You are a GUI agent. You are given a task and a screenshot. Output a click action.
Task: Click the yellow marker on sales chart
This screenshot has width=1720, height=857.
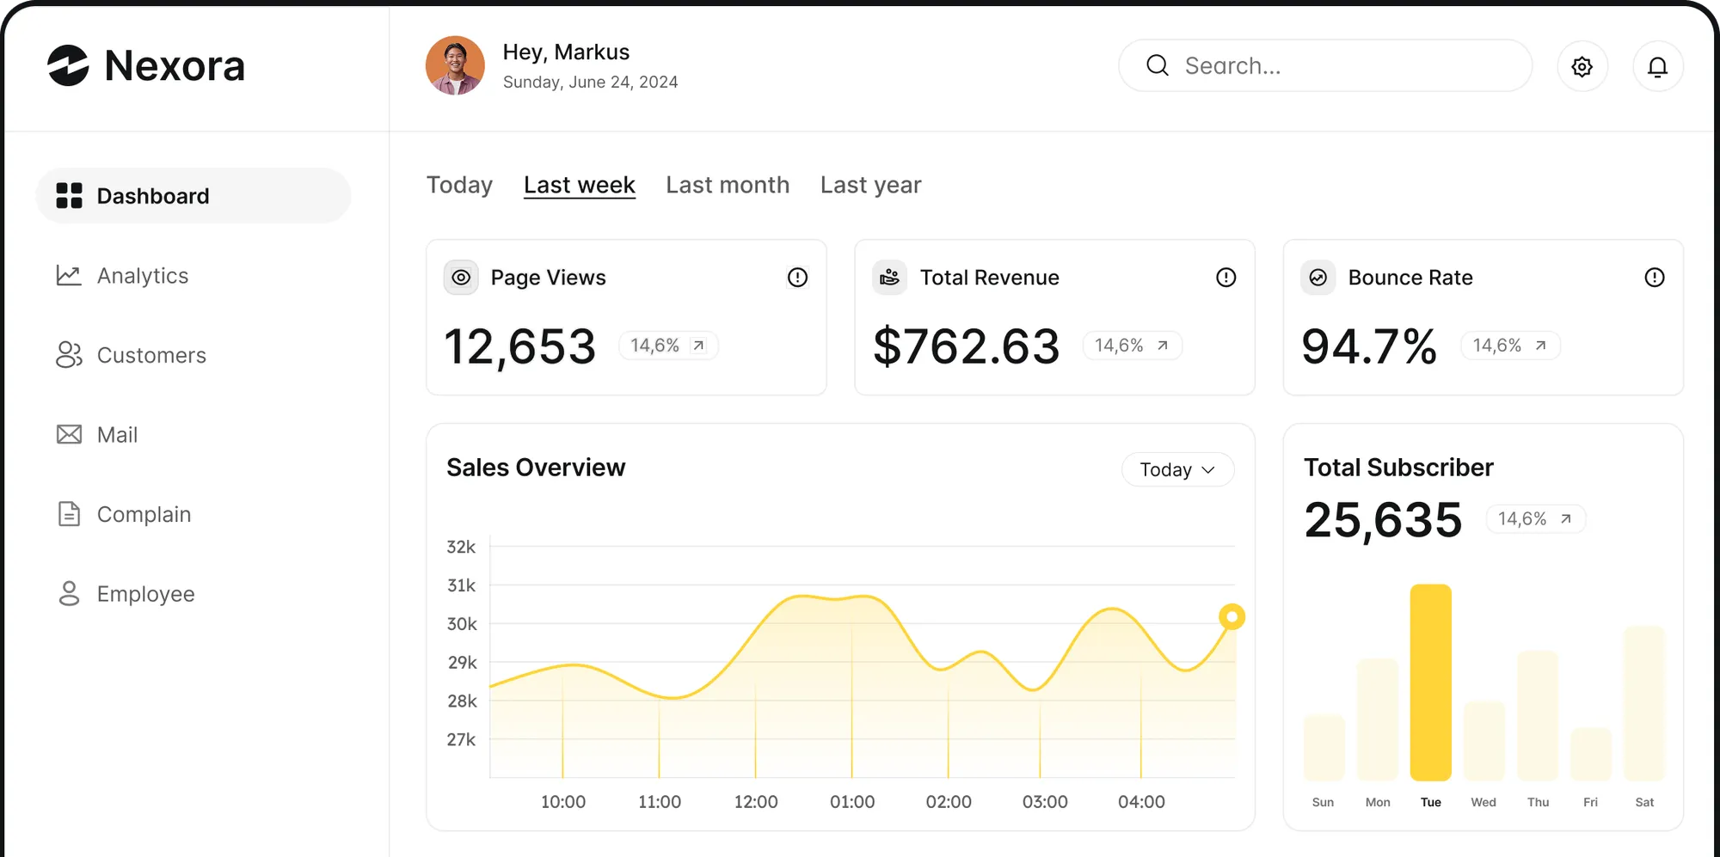pos(1232,616)
